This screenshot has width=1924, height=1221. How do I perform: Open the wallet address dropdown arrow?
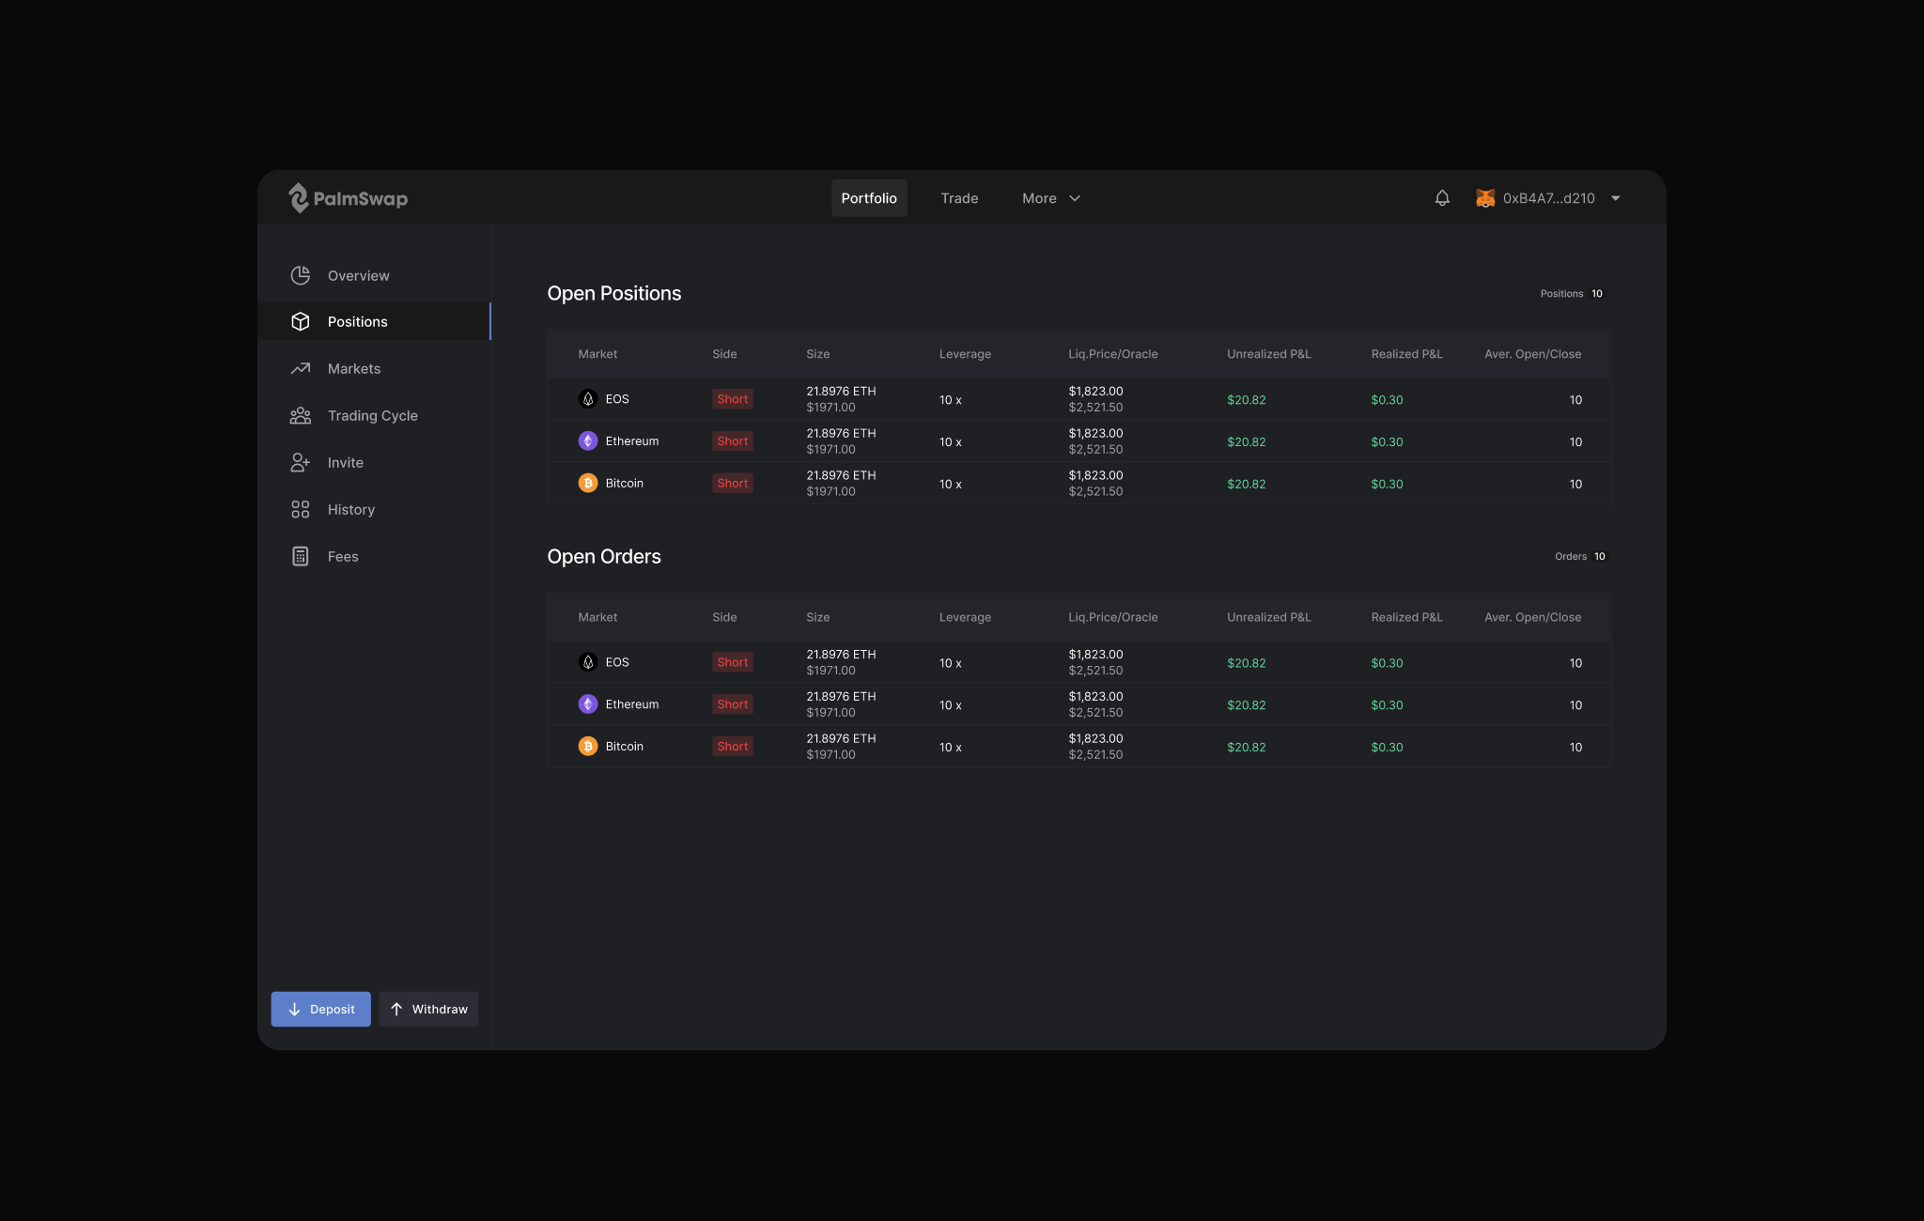[1616, 198]
